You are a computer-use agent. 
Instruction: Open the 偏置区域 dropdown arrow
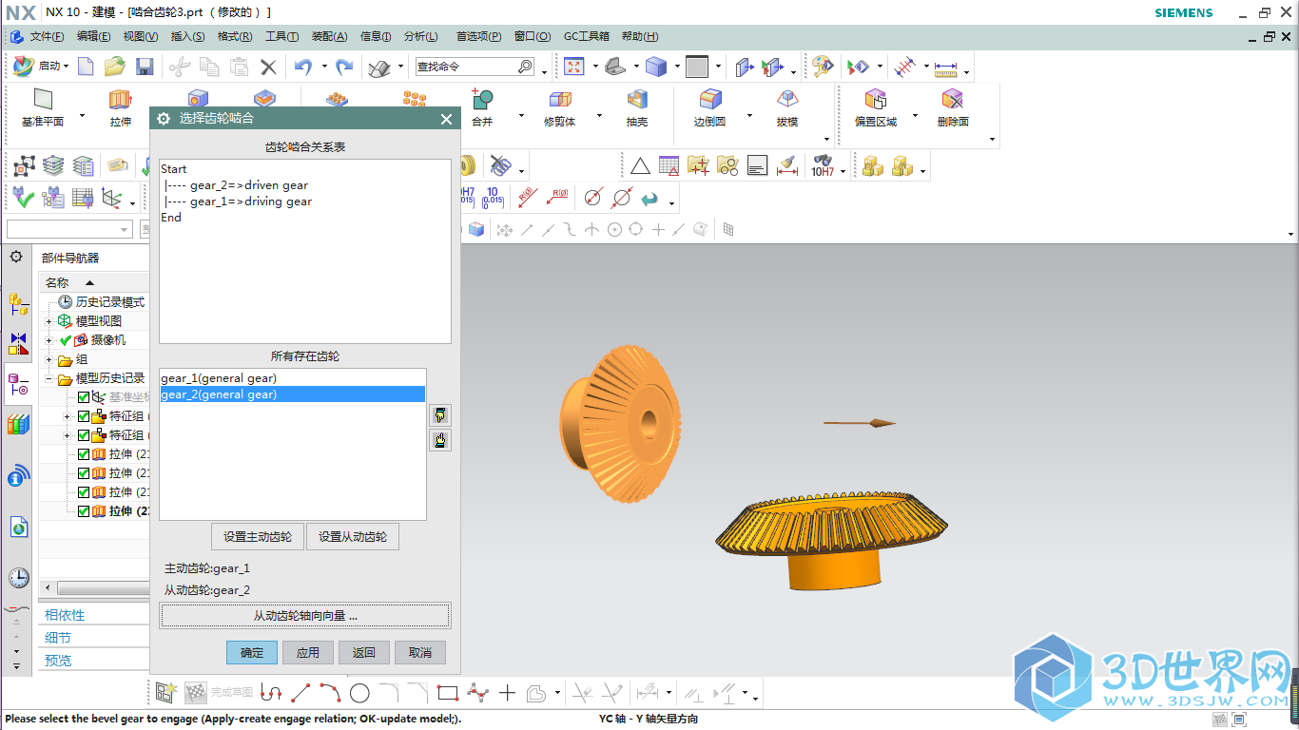click(x=916, y=117)
